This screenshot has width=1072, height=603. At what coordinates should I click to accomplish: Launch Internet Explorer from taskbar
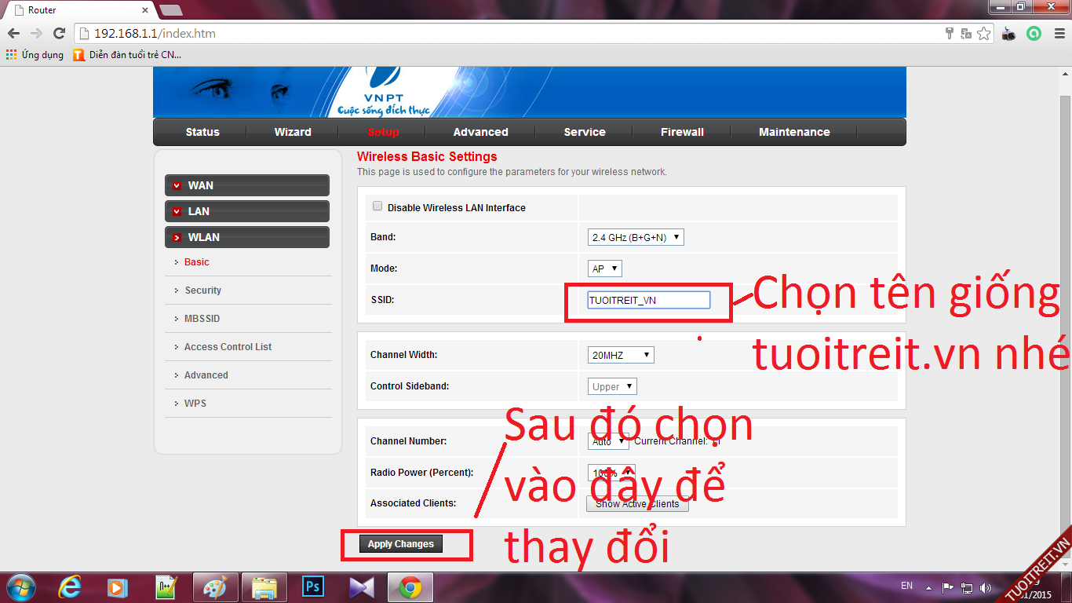pos(70,587)
